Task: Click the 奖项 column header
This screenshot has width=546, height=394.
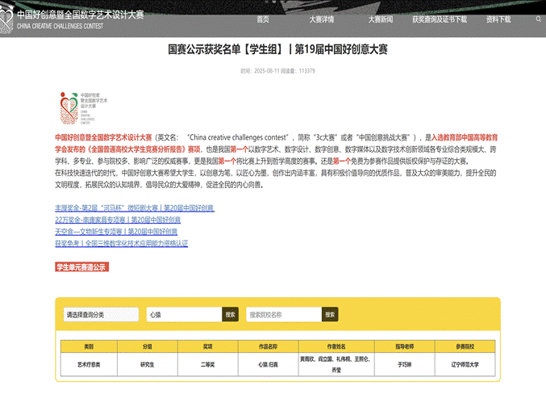Action: 208,346
